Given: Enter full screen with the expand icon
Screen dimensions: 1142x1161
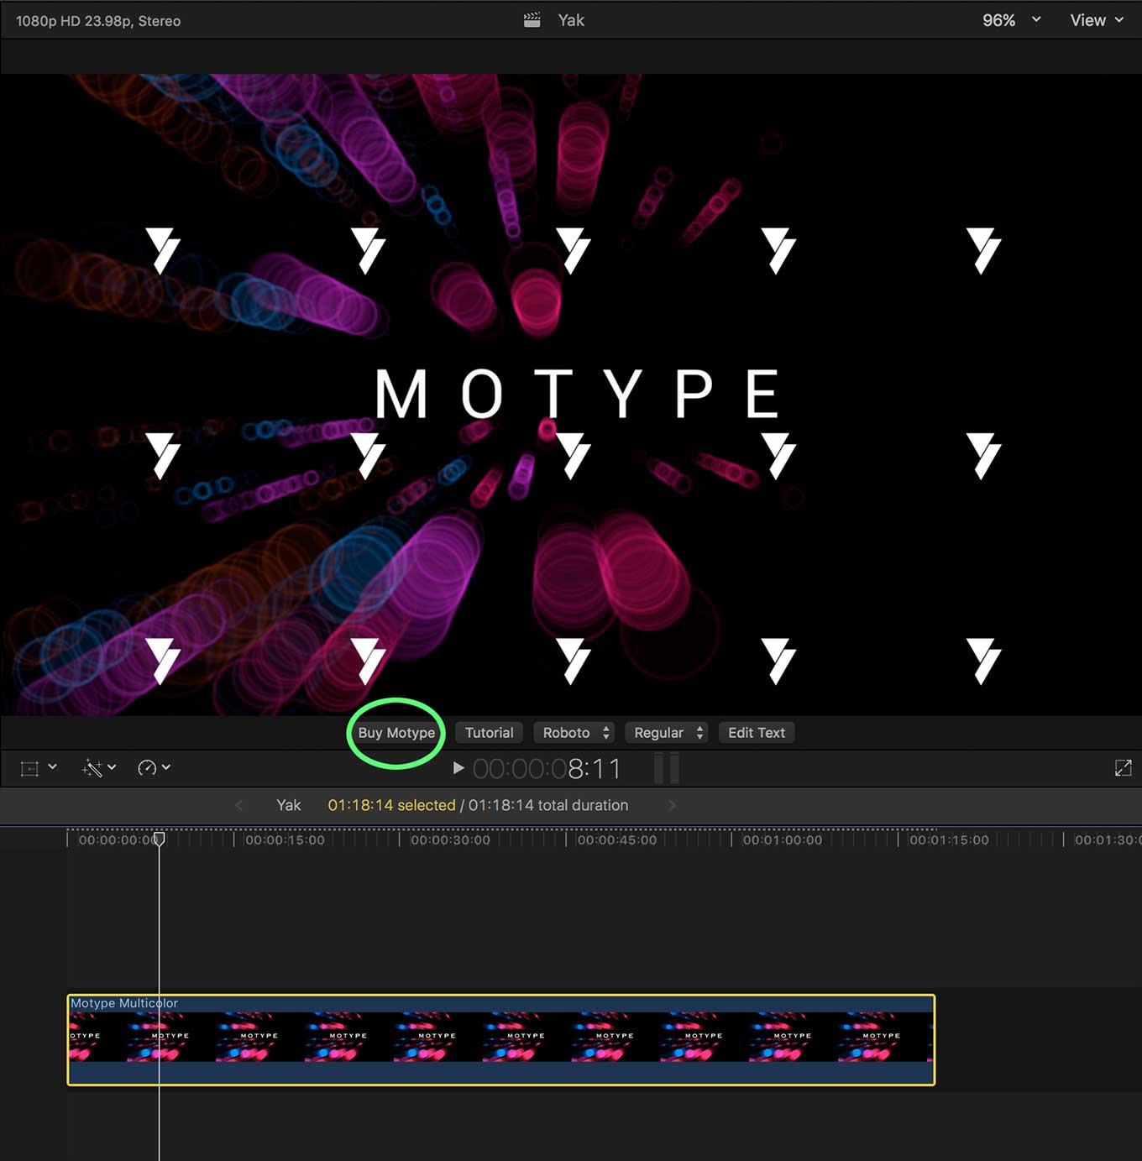Looking at the screenshot, I should (1123, 768).
